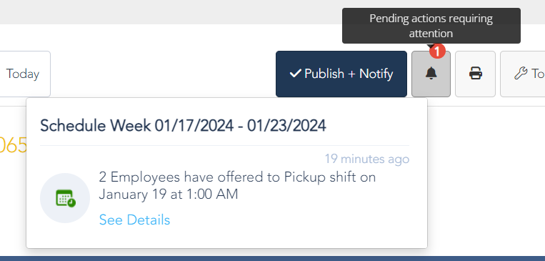Click the Today button
This screenshot has height=261, width=545.
coord(23,74)
